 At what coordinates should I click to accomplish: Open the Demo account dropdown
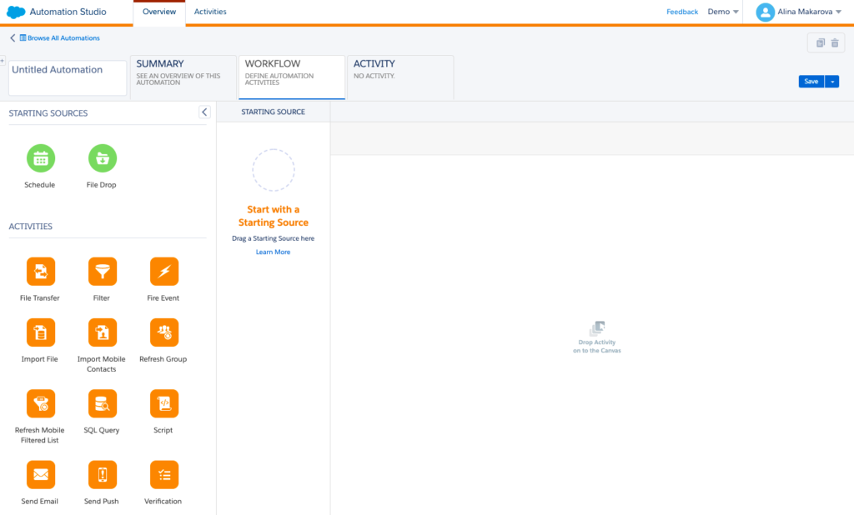click(723, 12)
